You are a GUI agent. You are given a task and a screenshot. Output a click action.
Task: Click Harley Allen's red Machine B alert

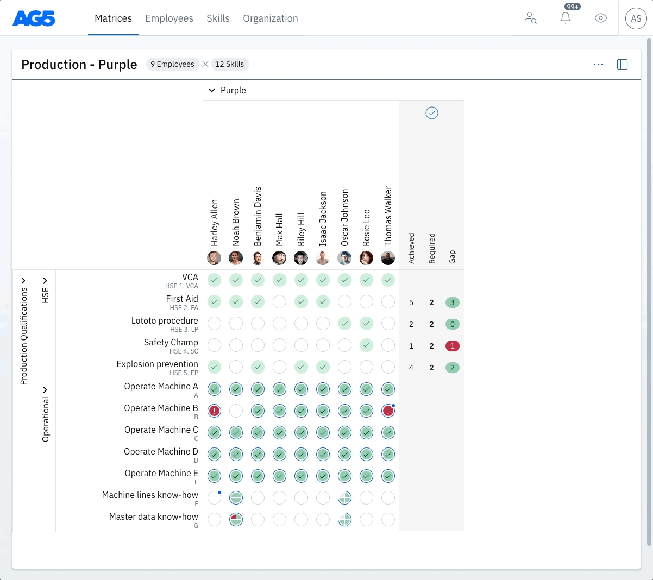(x=215, y=411)
